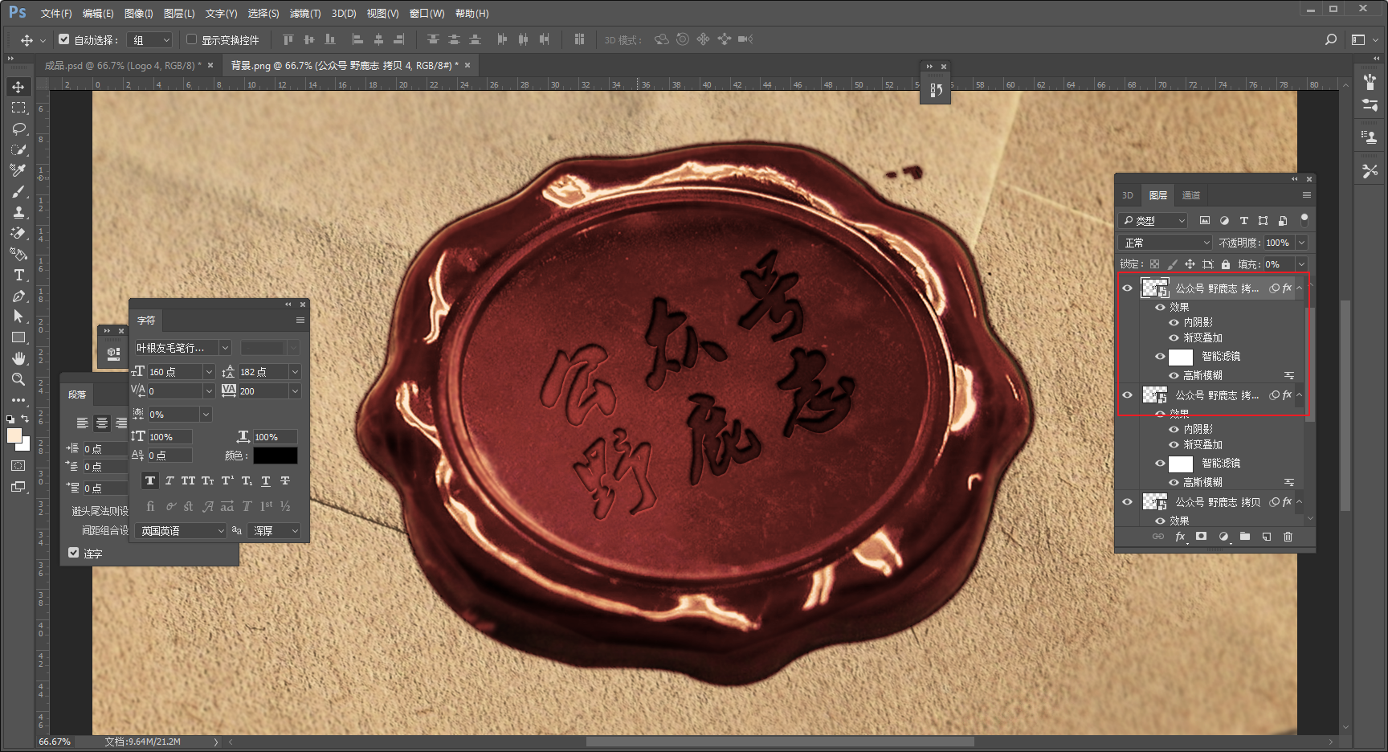The image size is (1388, 752).
Task: Open the blend mode 正常 dropdown
Action: point(1166,243)
